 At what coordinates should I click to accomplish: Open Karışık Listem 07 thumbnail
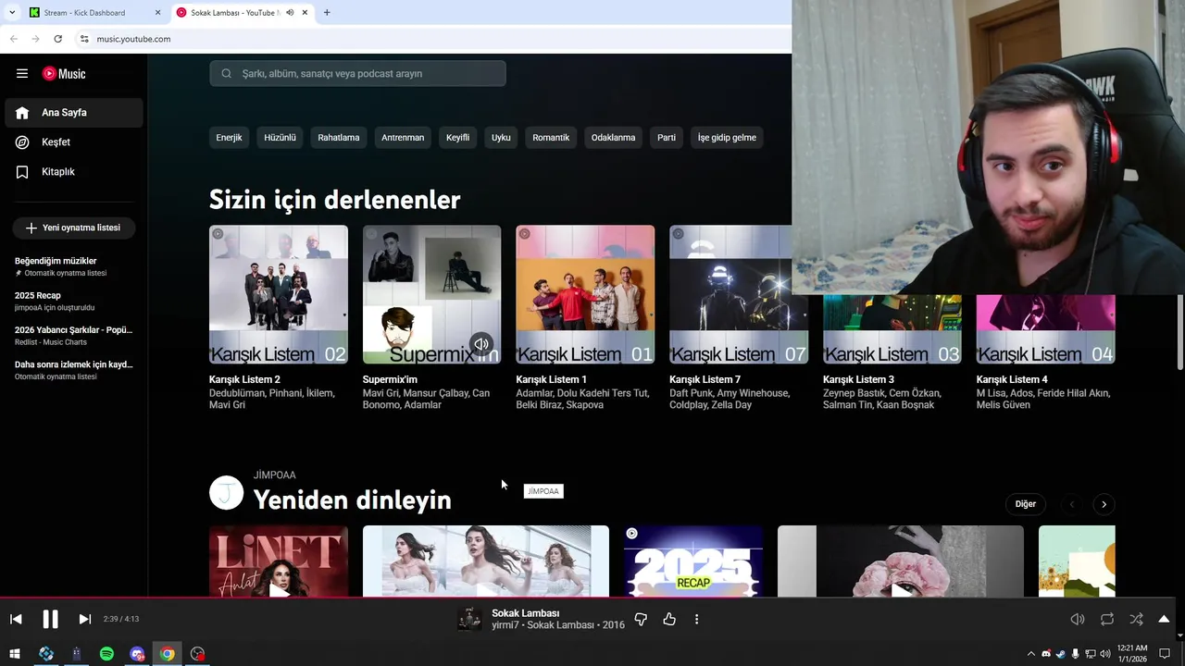point(739,295)
